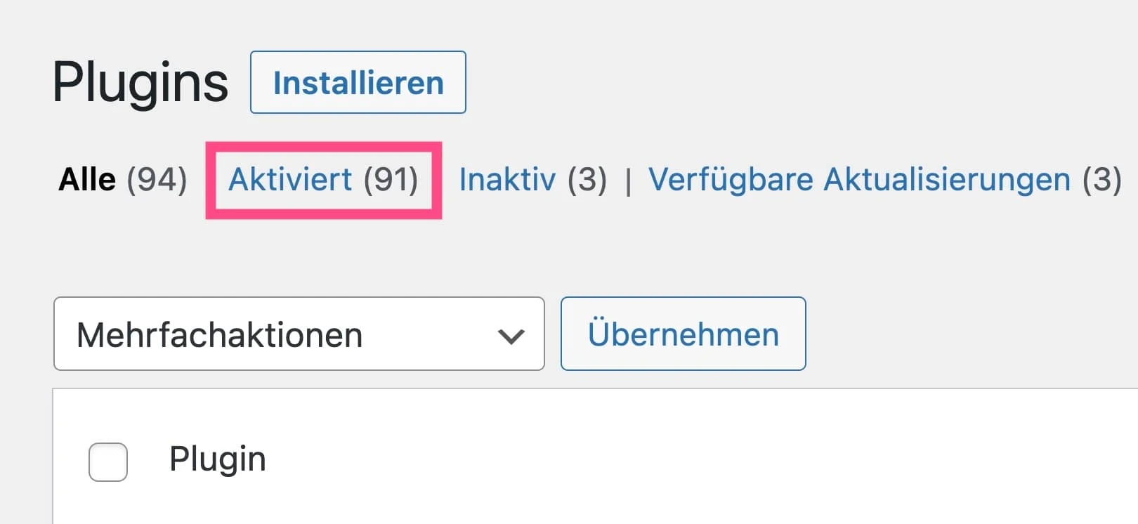Open the Mehrfachaktionen dropdown
This screenshot has height=524, width=1138.
pos(299,334)
